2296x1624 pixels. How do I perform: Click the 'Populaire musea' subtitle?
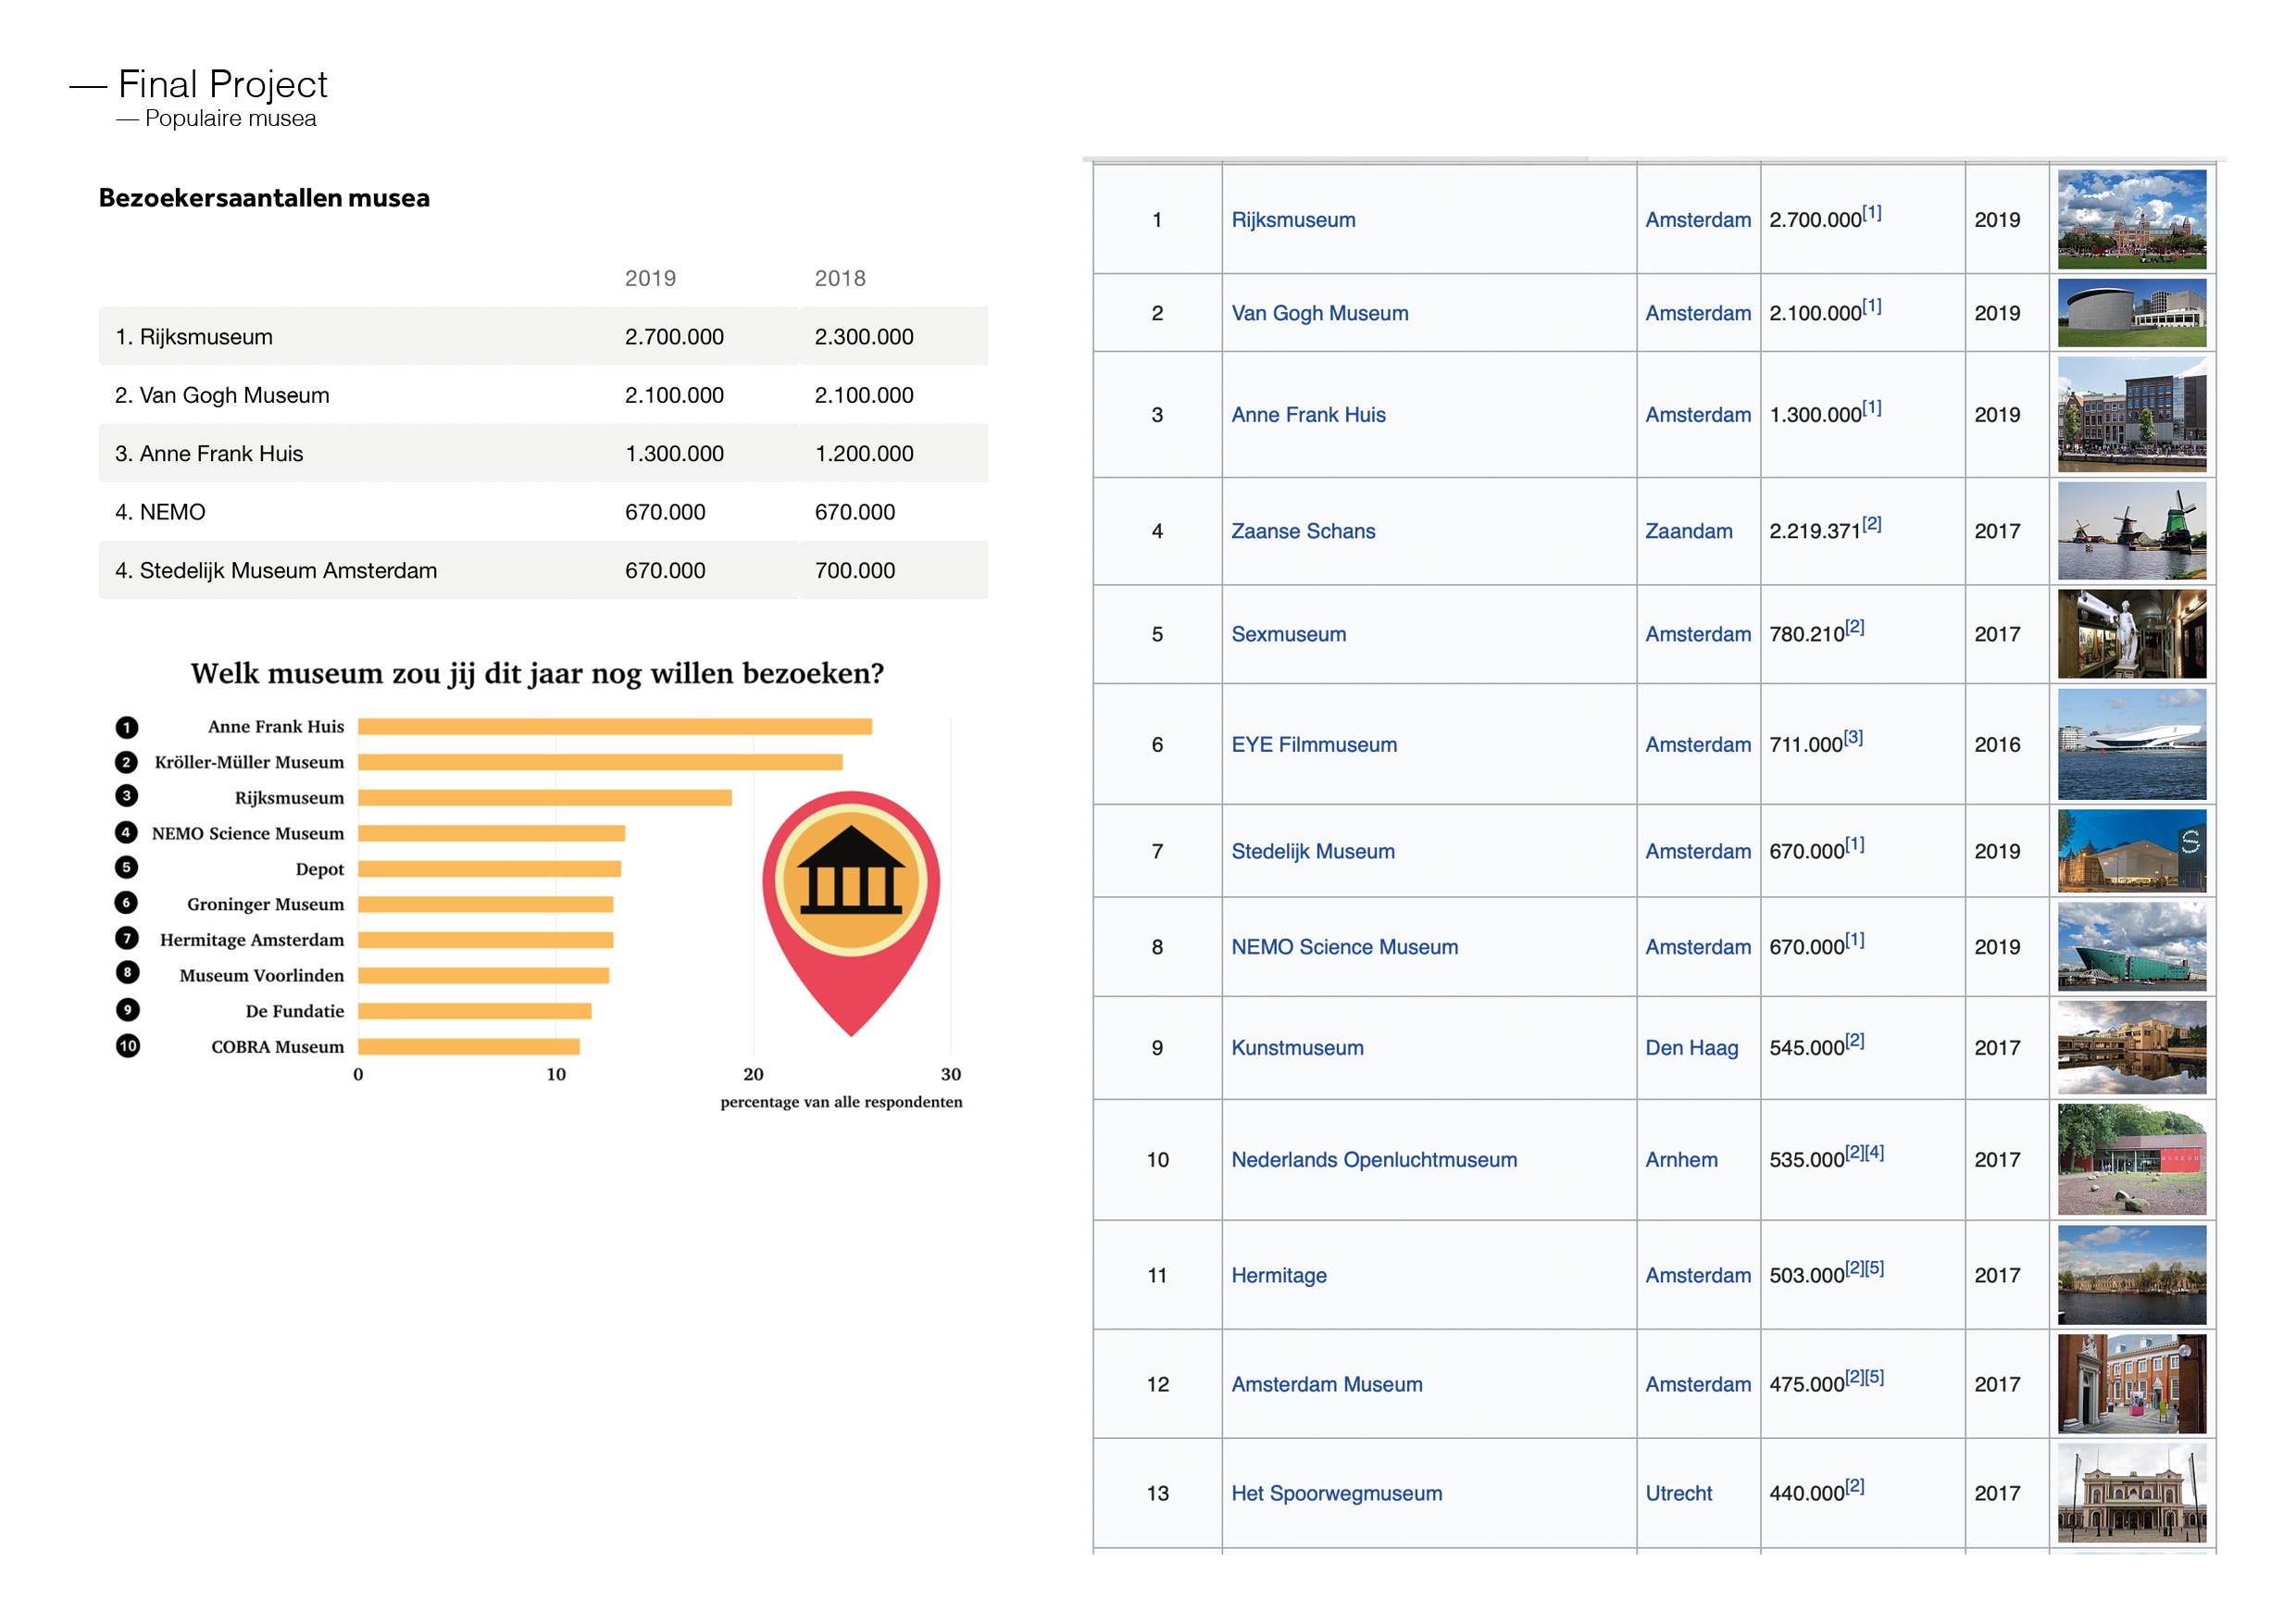pos(230,118)
